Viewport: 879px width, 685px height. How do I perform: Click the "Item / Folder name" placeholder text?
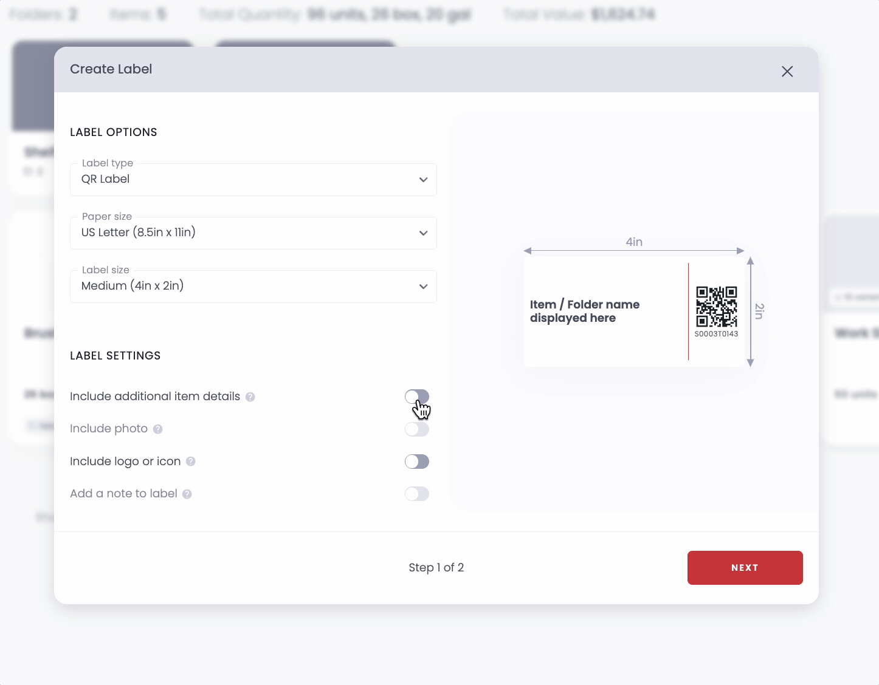584,311
